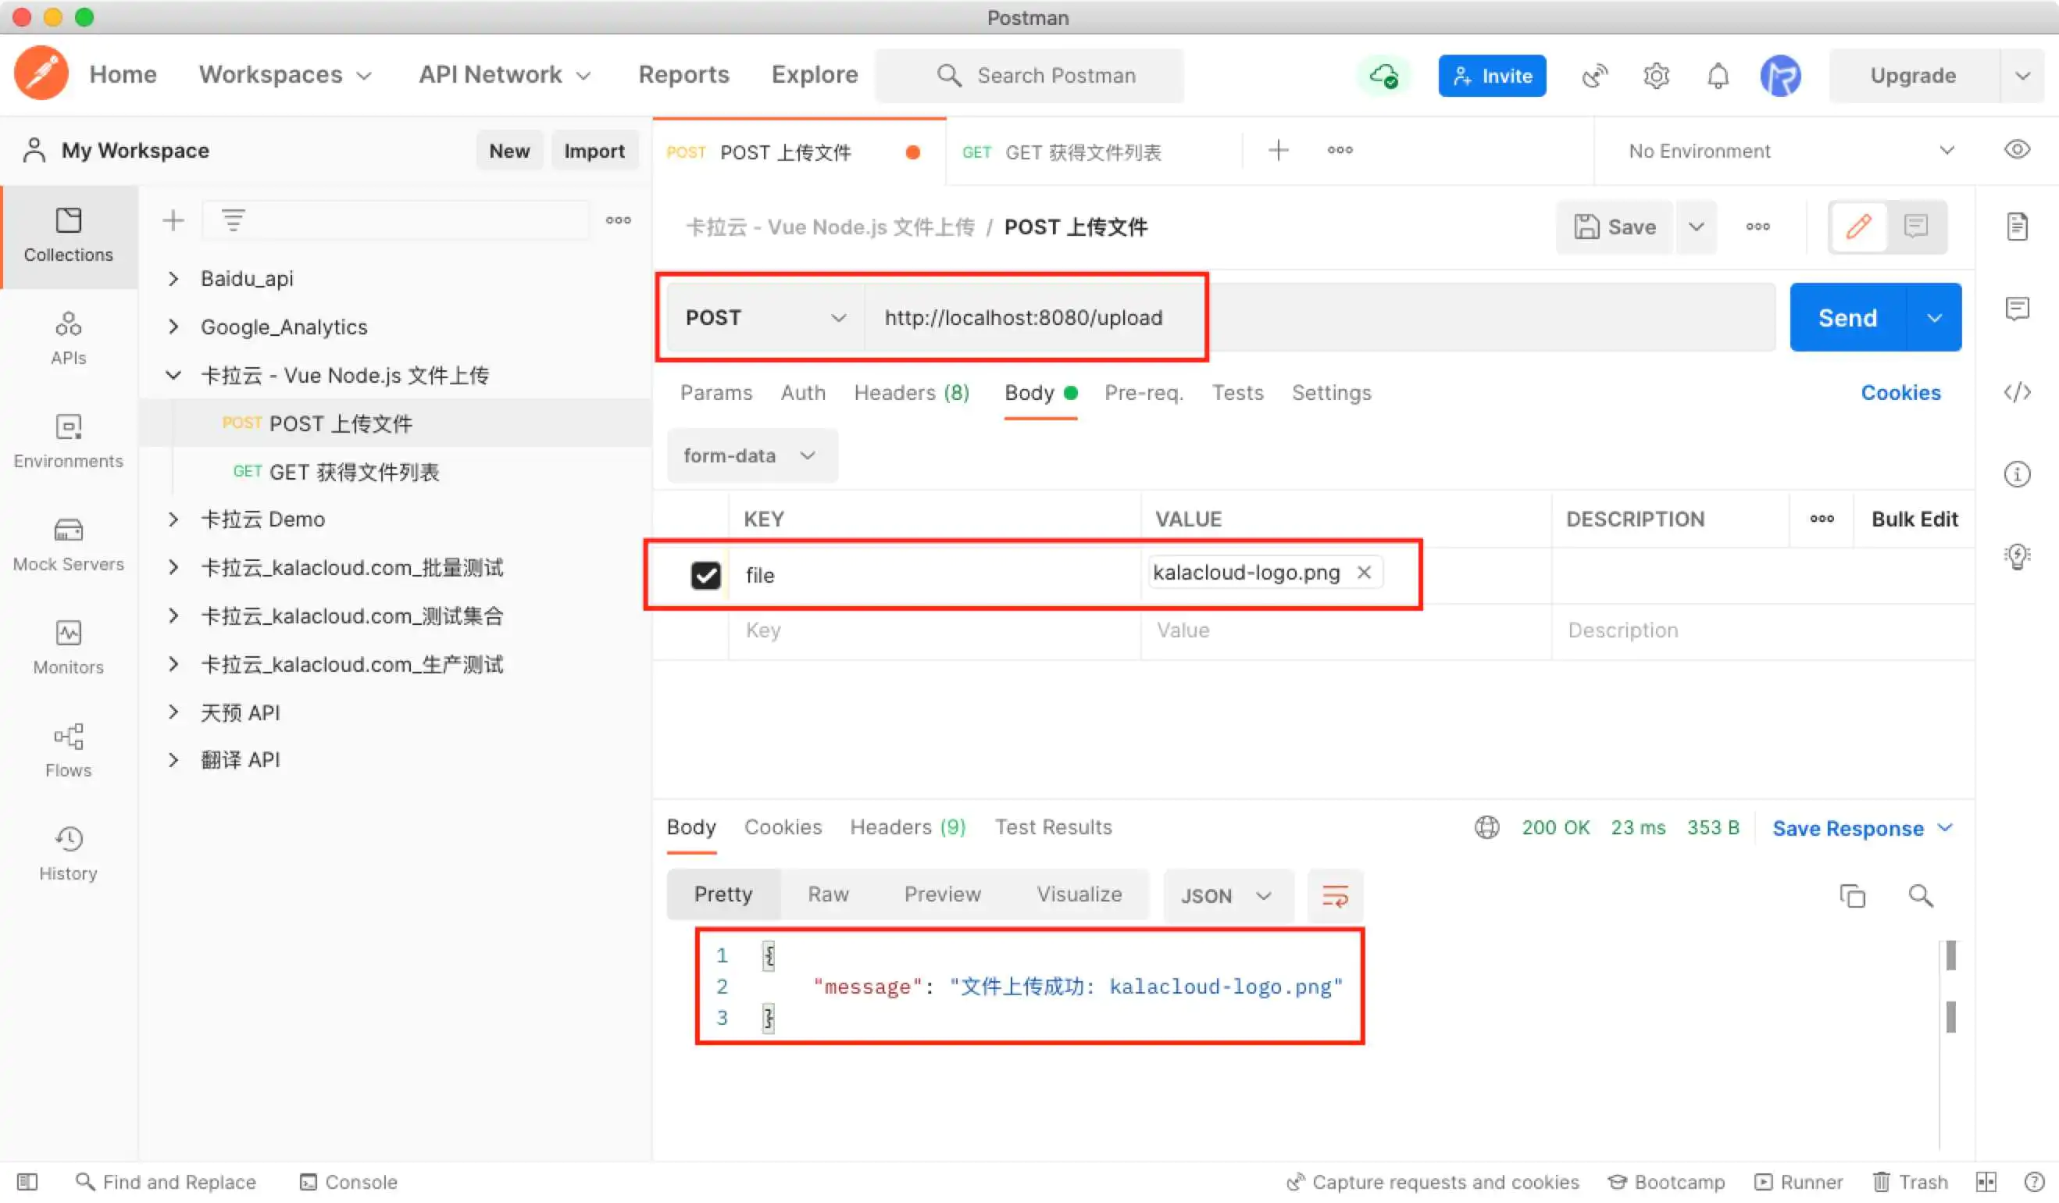Open the Mock Servers sidebar panel
The image size is (2059, 1203).
[x=69, y=544]
